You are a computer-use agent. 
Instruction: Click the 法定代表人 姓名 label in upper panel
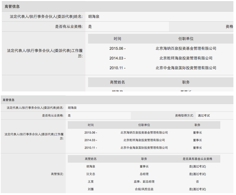(x=46, y=16)
